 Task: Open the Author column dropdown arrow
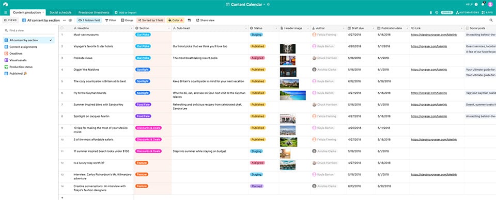[x=344, y=28]
